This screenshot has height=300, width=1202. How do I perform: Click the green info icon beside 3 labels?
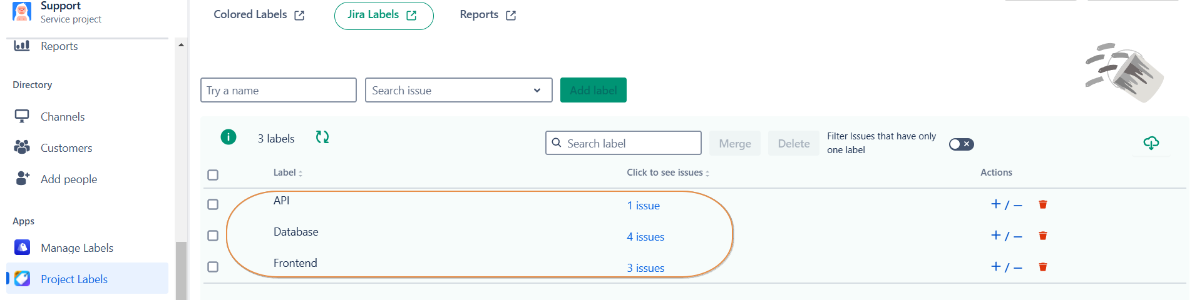[229, 137]
